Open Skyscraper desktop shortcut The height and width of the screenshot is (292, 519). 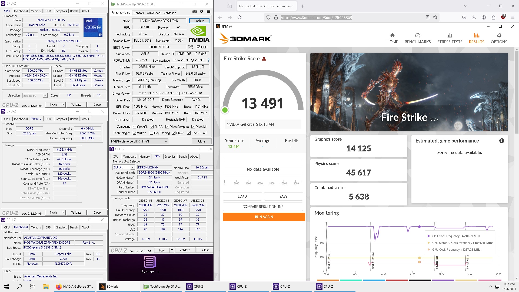click(x=150, y=264)
